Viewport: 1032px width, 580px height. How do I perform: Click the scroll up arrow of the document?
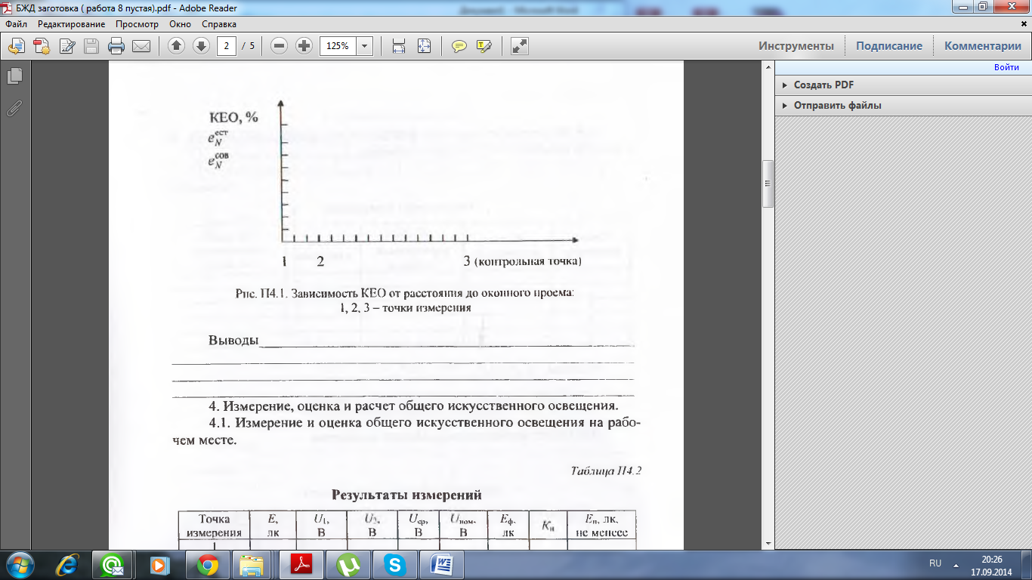[768, 68]
